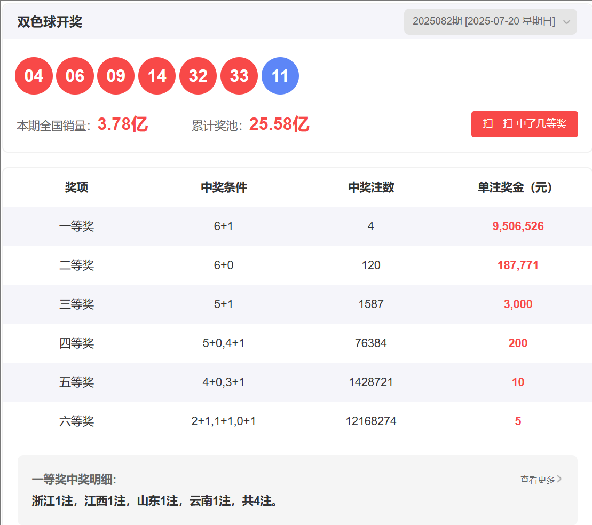Click the chevron arrow beside 查看更多
This screenshot has height=525, width=592.
(559, 479)
